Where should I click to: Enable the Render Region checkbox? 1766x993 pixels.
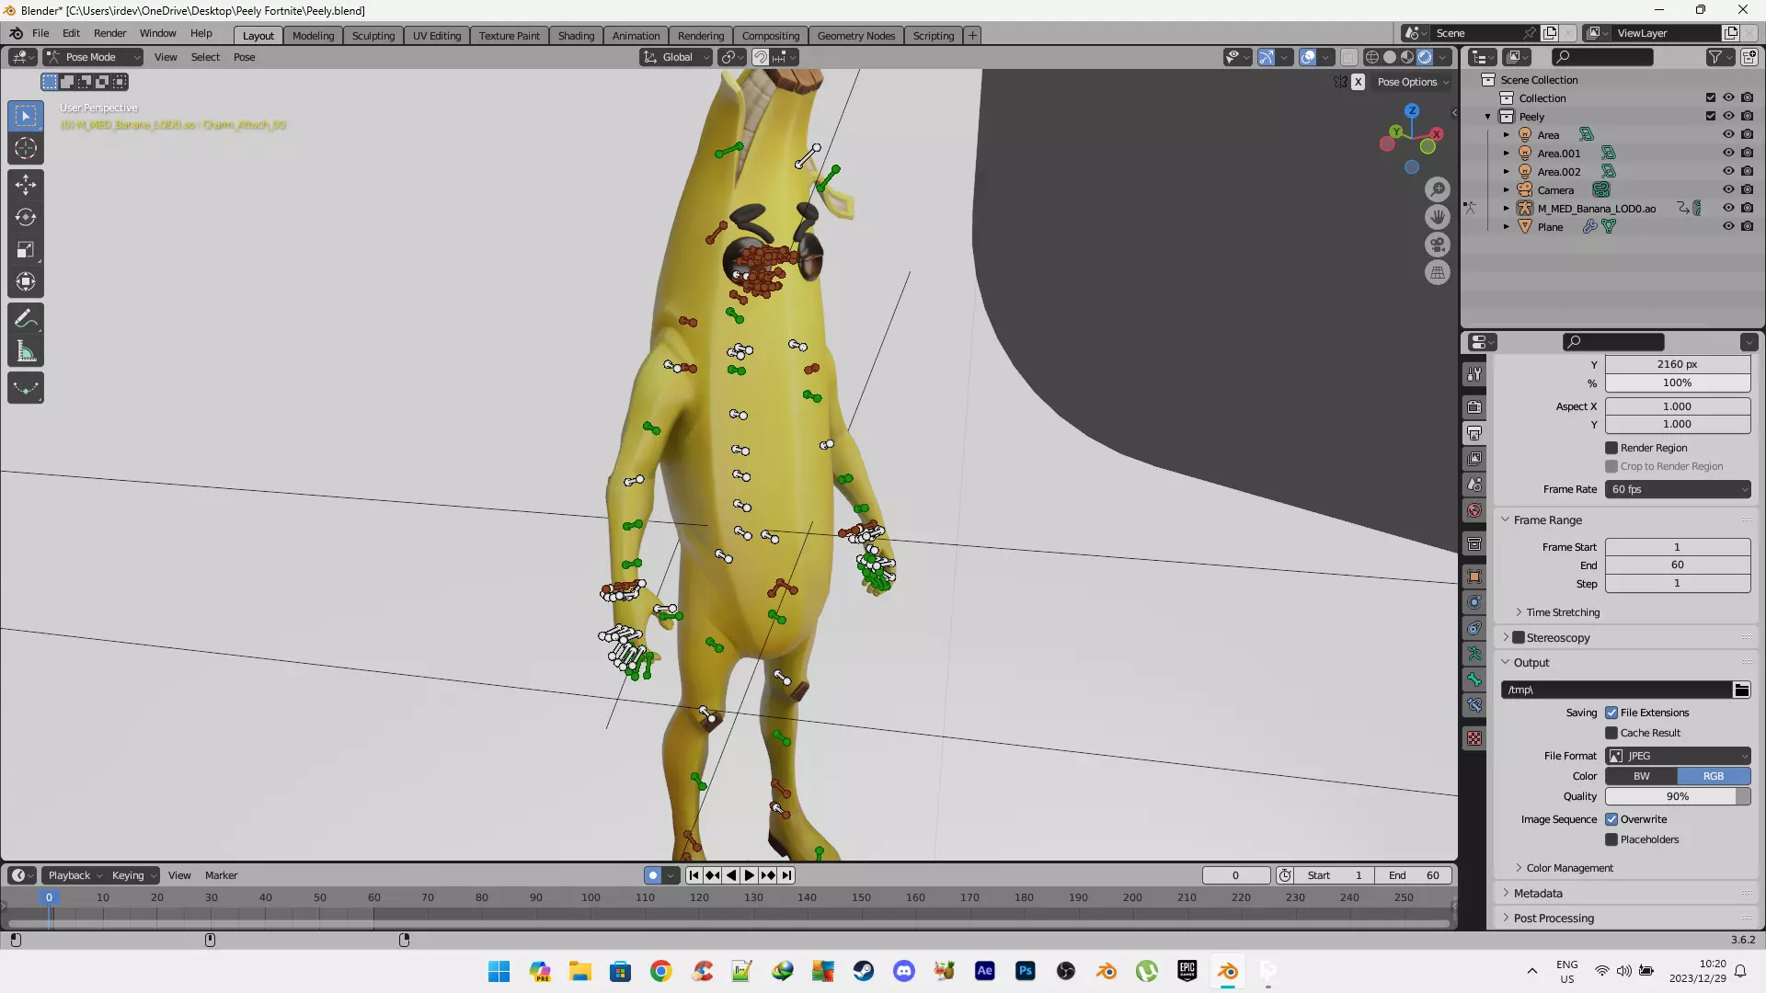(x=1611, y=448)
